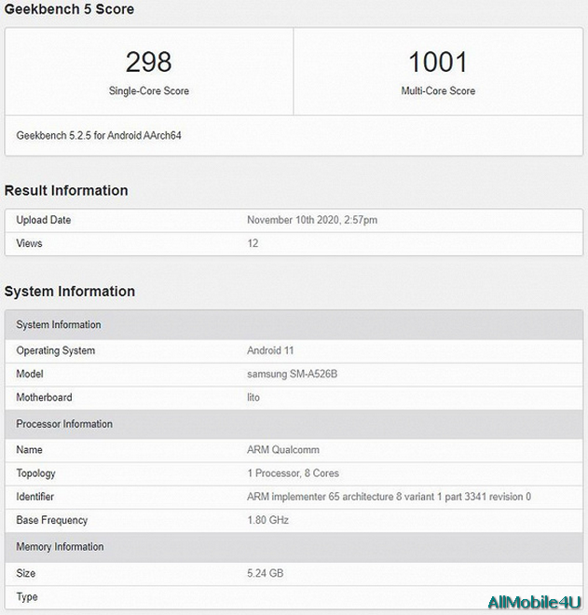Screen dimensions: 588x615
Task: Click the large System Information heading
Action: tap(70, 292)
